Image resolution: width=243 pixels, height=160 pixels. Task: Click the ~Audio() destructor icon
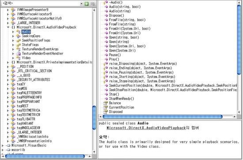tap(106, 2)
